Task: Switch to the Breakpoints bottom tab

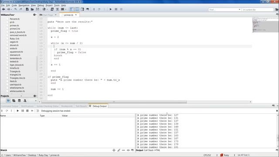Action: [67, 106]
